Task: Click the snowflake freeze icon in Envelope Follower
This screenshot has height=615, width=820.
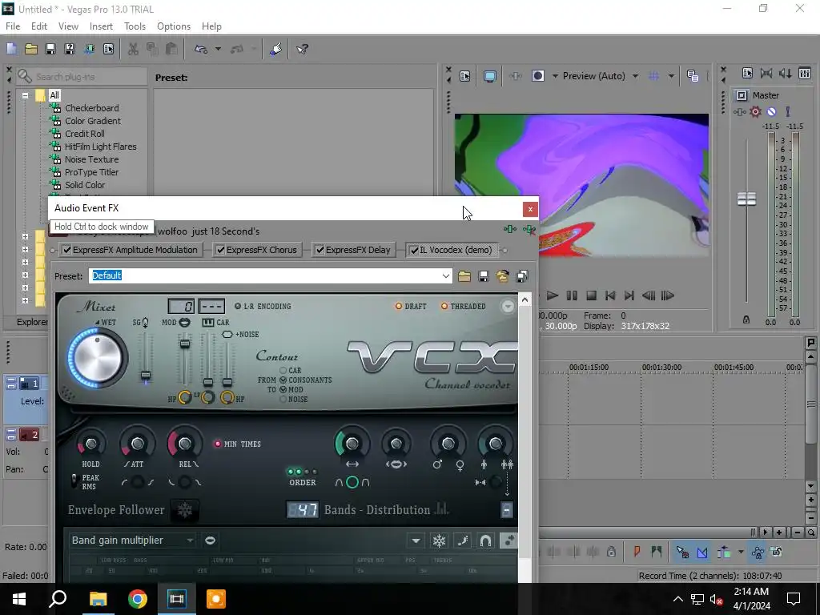Action: [185, 510]
